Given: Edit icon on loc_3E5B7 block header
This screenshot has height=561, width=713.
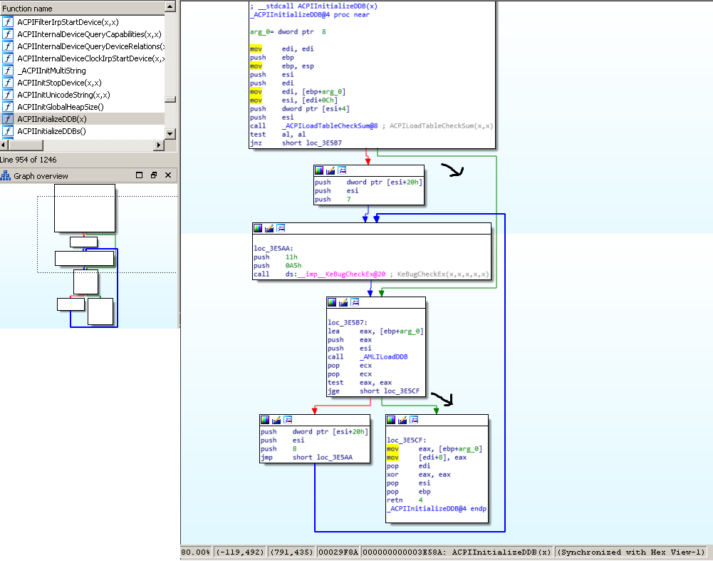Looking at the screenshot, I should (343, 302).
